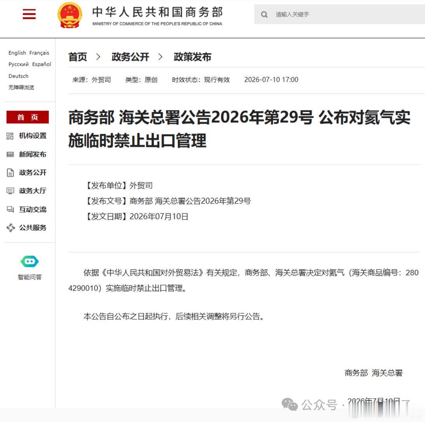Click the 互动交流 chat icon

[10, 209]
